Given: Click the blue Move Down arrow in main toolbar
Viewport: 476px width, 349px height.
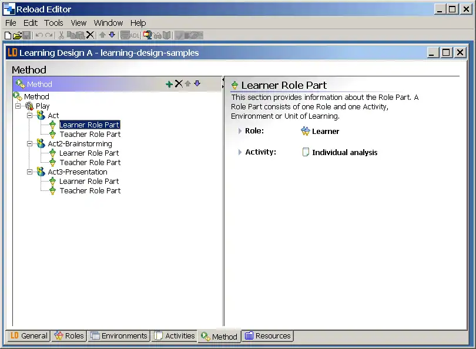Looking at the screenshot, I should (x=112, y=35).
